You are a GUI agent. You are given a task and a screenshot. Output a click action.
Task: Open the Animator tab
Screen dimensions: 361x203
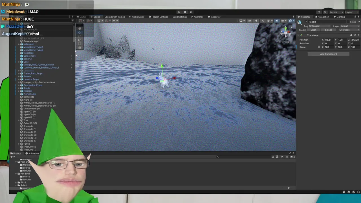197,17
